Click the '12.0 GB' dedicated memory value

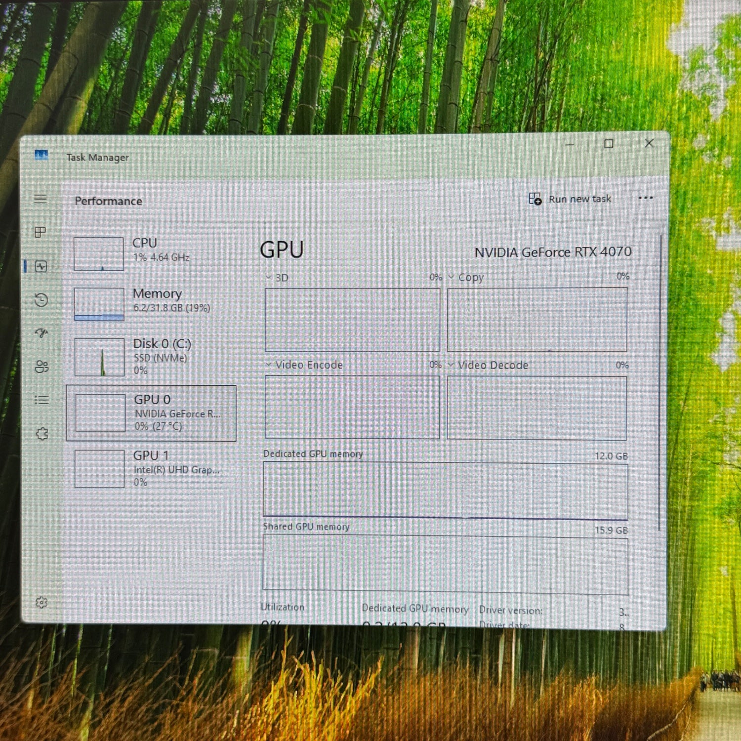[x=611, y=456]
